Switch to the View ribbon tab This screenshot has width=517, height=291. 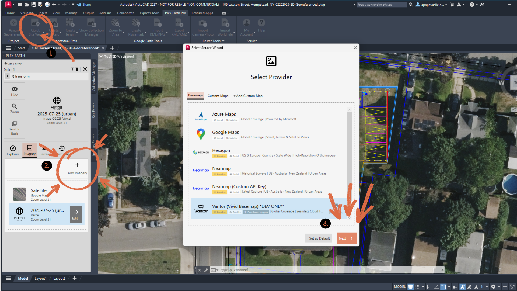tap(56, 13)
